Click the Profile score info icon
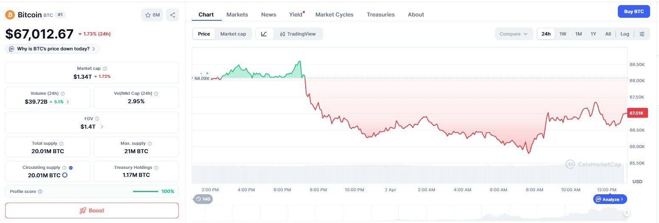 40,192
